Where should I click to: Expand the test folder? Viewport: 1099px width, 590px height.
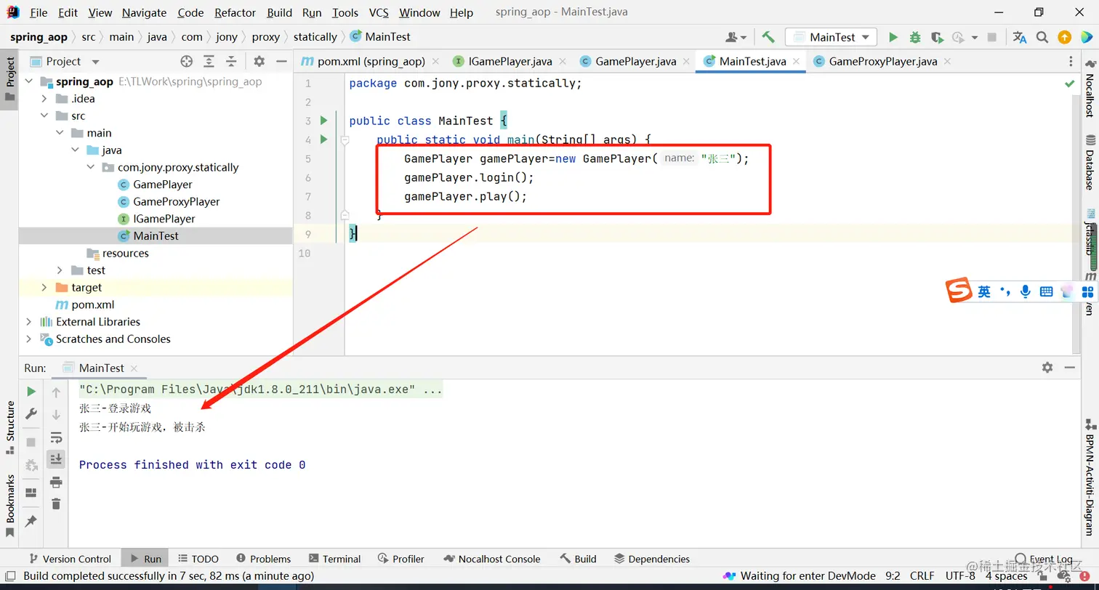tap(60, 270)
